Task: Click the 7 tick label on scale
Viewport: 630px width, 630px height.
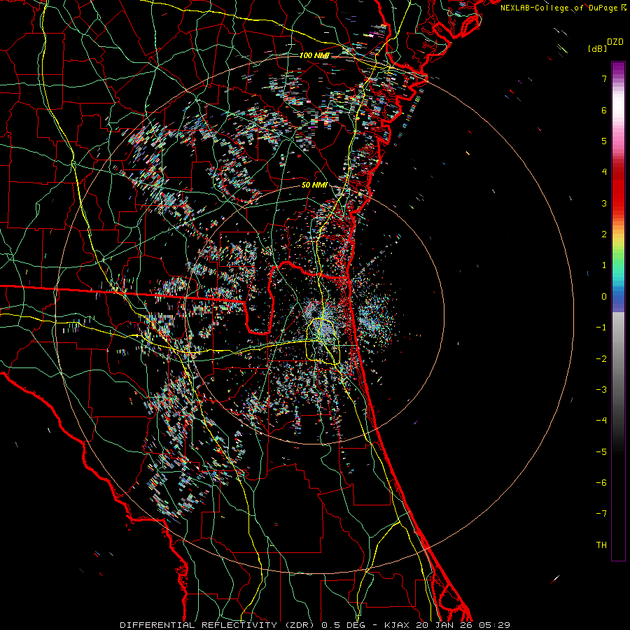Action: coord(603,79)
